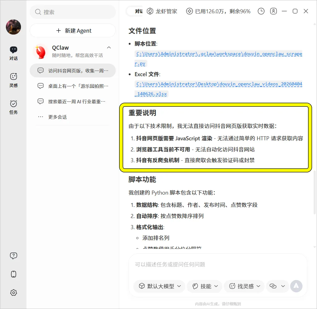This screenshot has height=309, width=317.
Task: Click list item 自动排序: 按点赞数降序排列
Action: 167,216
